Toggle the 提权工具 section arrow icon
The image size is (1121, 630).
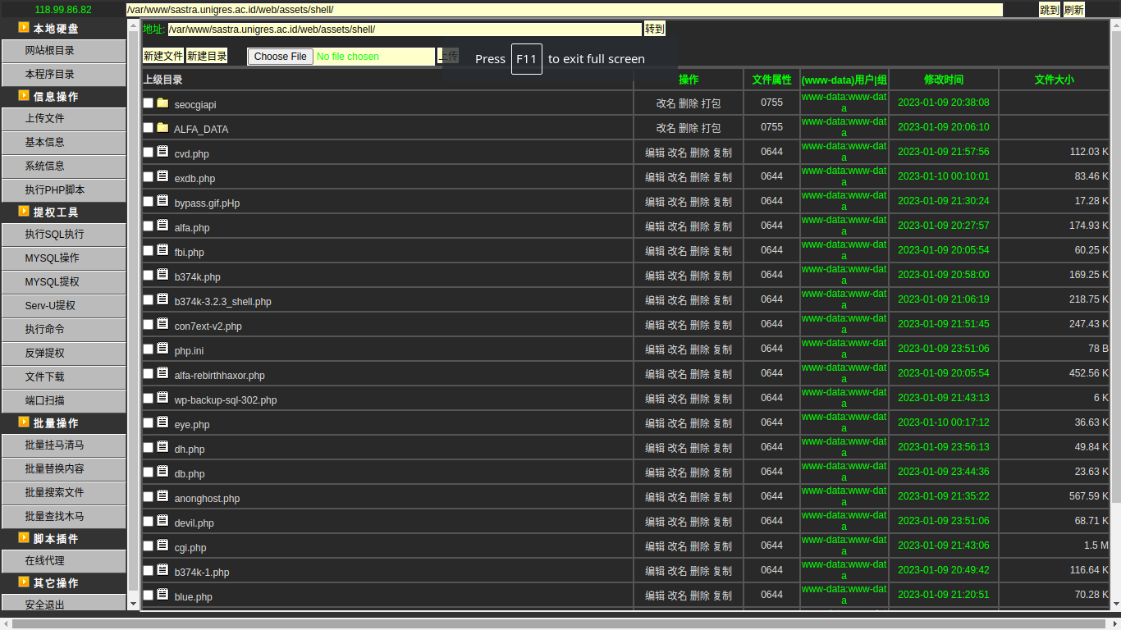point(24,211)
